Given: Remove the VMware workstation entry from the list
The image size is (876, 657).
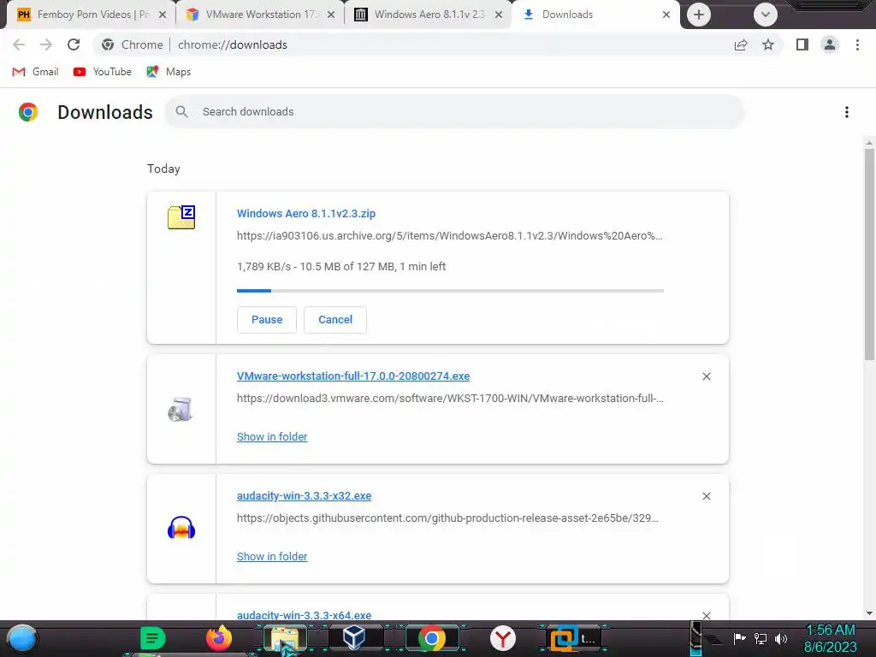Looking at the screenshot, I should [x=706, y=376].
